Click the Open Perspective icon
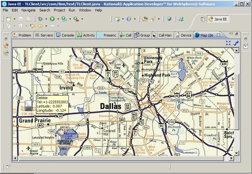Screen dimensions: 252x174 [203, 19]
